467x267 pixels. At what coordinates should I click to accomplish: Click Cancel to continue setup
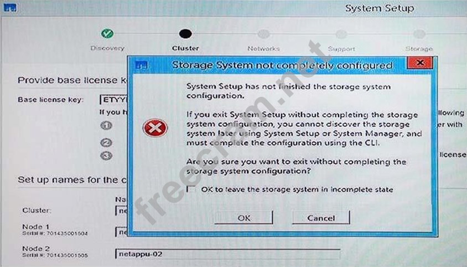point(321,218)
